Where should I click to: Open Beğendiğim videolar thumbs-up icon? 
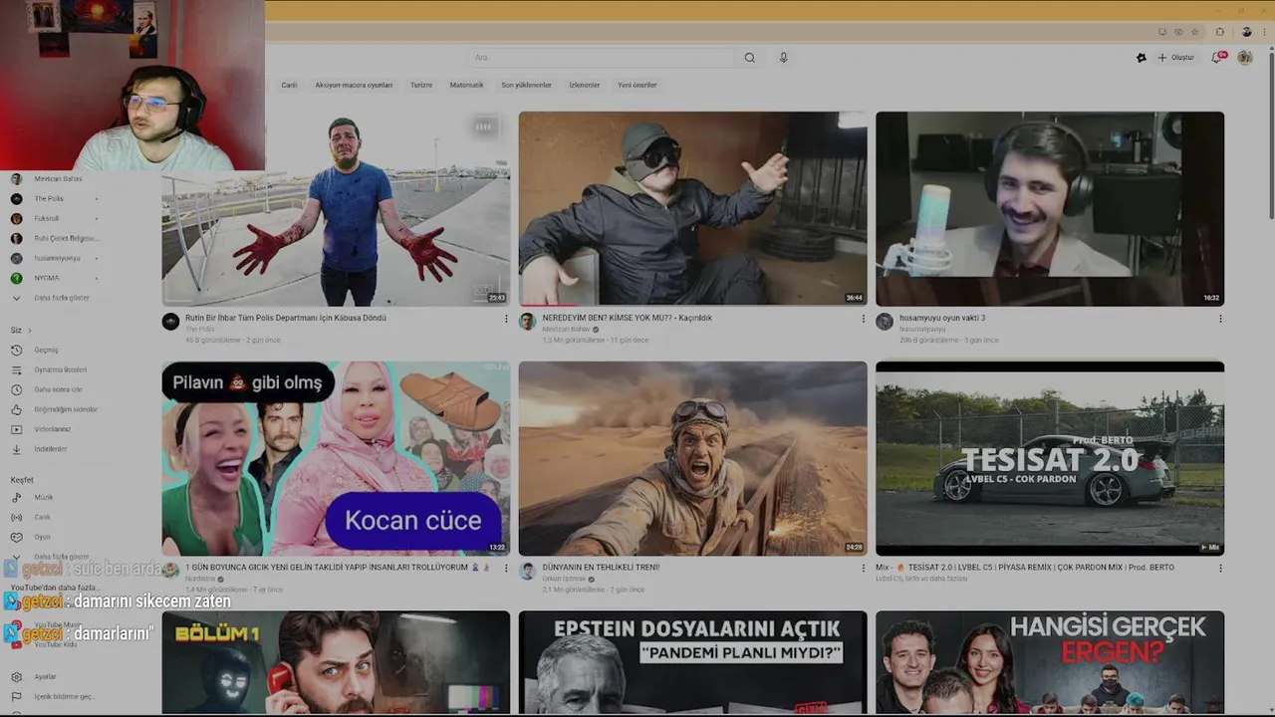coord(16,409)
